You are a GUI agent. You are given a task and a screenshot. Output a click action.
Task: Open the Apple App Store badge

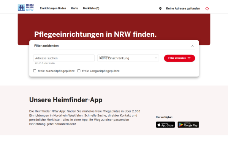[x=165, y=125]
